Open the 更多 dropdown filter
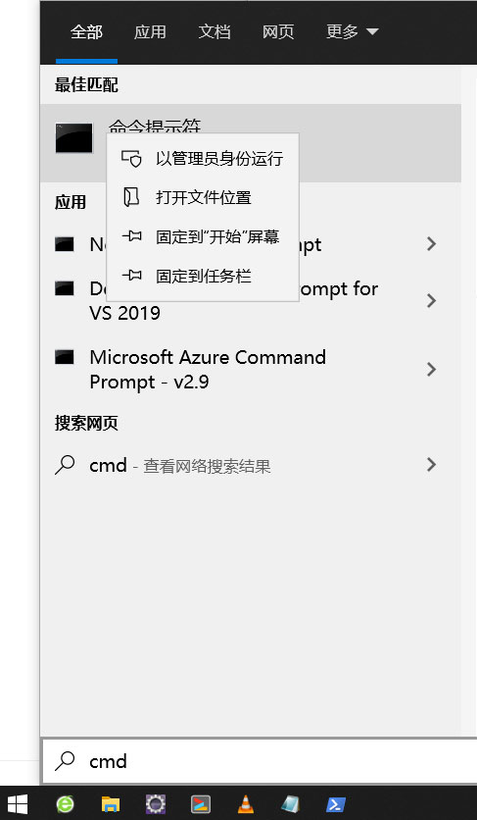477x820 pixels. click(353, 32)
